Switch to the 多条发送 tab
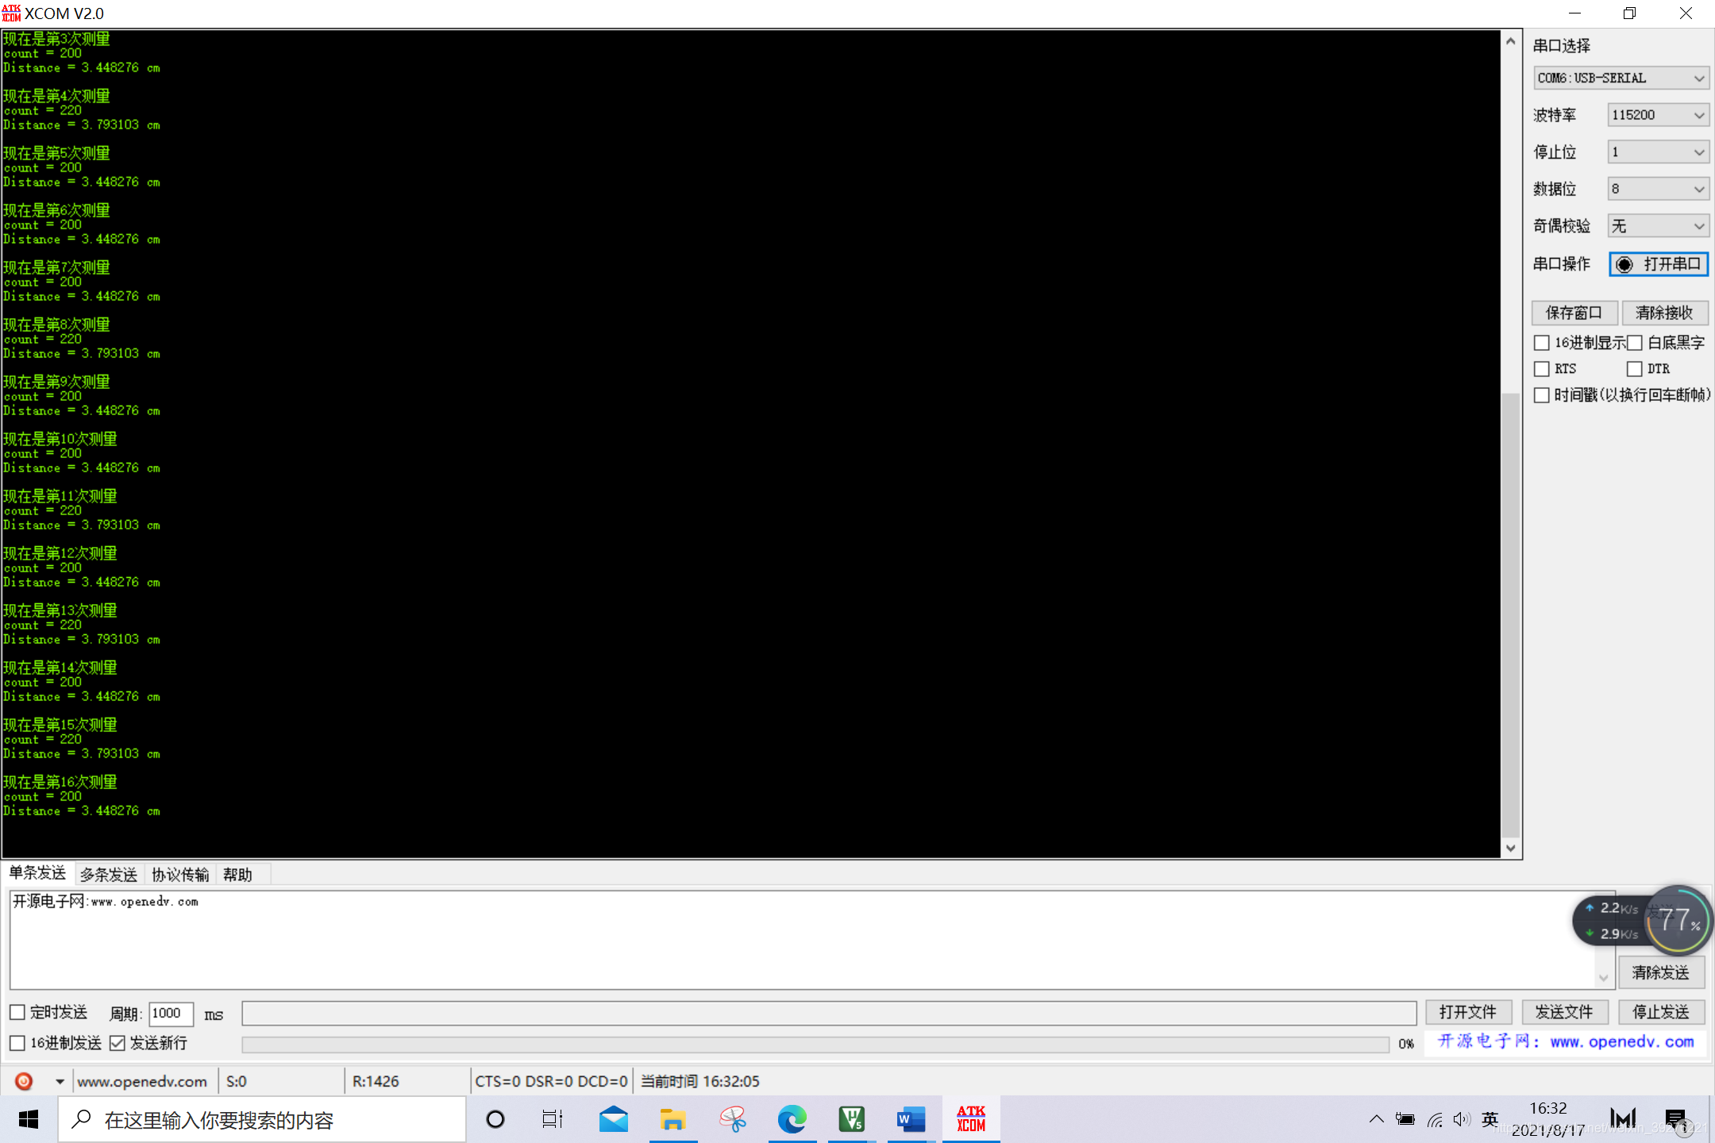The width and height of the screenshot is (1715, 1143). click(109, 875)
